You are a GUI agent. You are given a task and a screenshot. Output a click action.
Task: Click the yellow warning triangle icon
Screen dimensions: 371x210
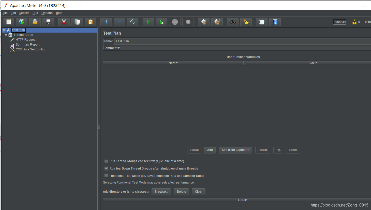[x=354, y=22]
